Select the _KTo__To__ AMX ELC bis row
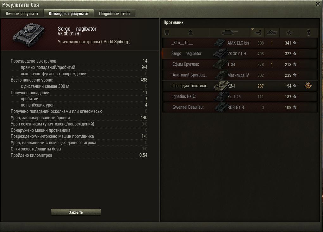The image size is (323, 232). pos(240,43)
